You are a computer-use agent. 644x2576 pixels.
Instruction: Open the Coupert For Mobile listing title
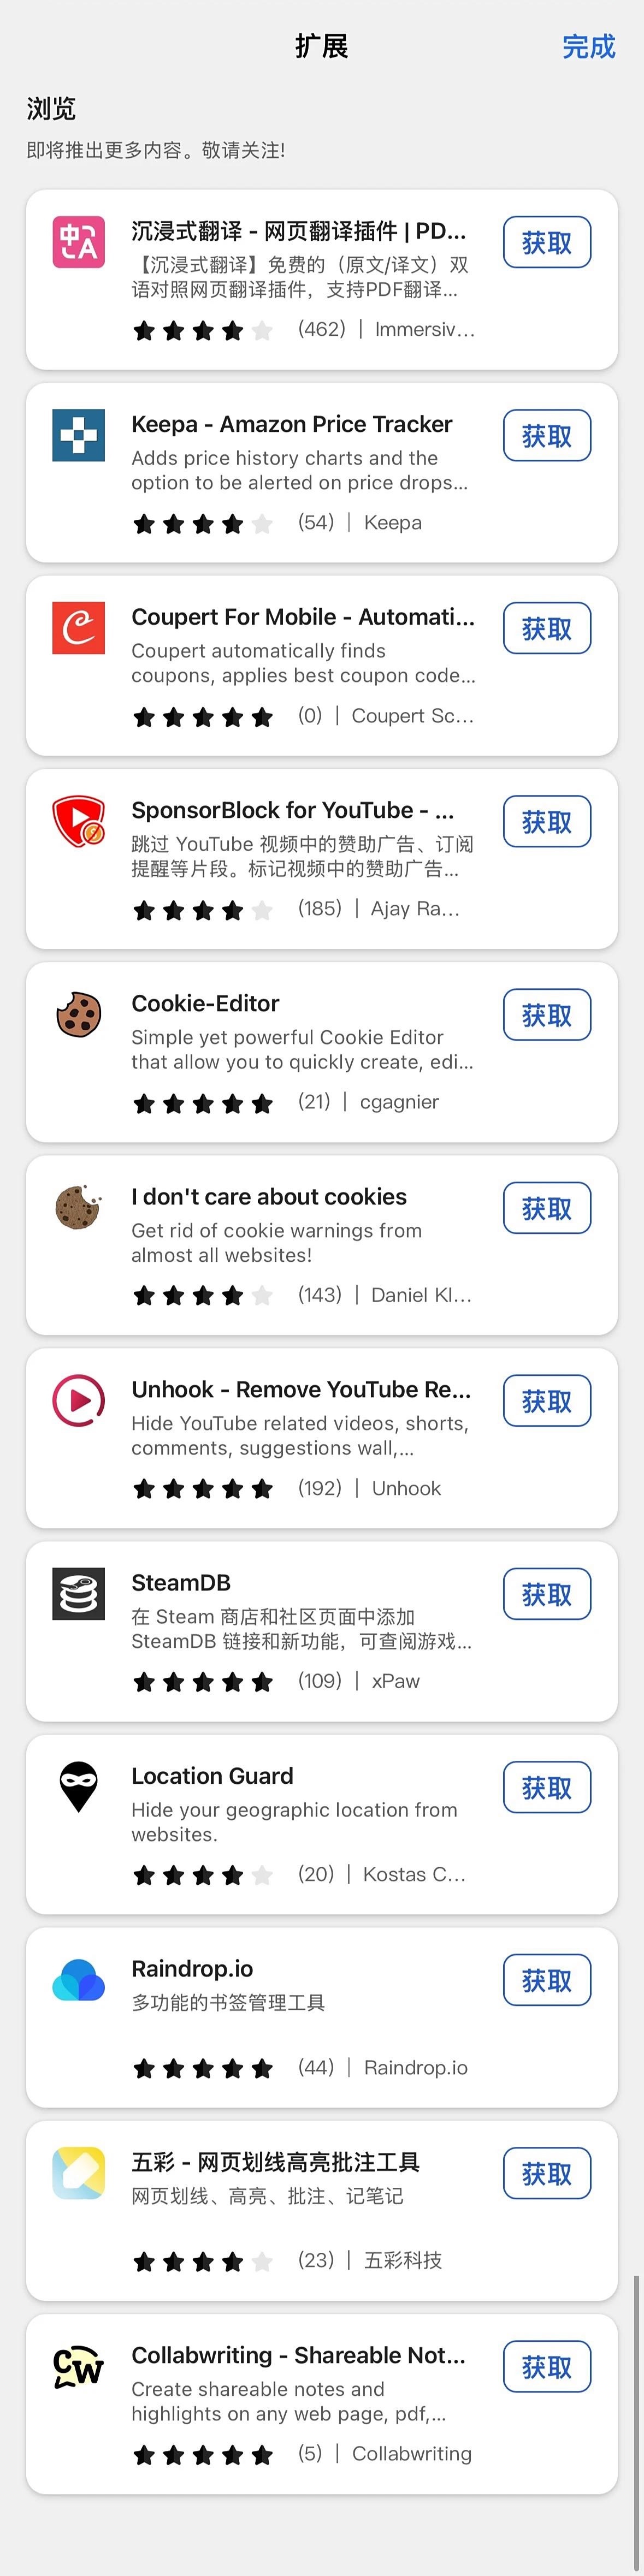tap(303, 617)
